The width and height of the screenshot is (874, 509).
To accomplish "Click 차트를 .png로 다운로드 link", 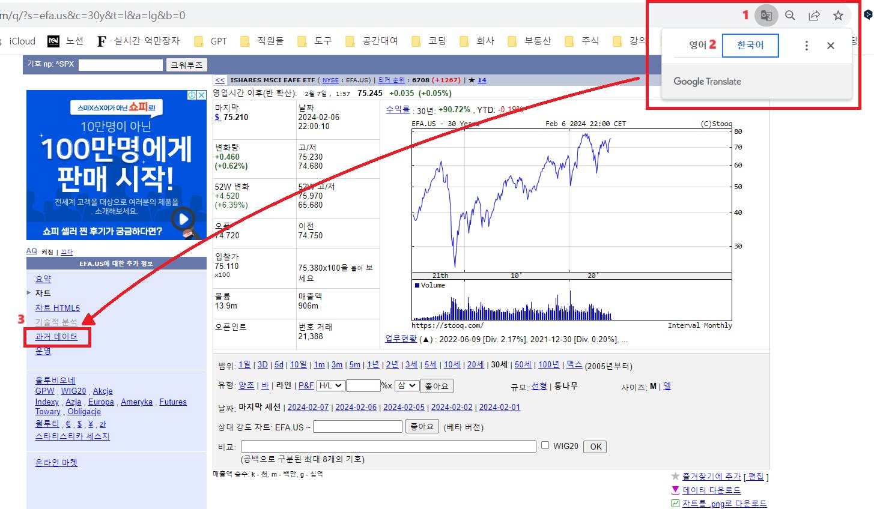I will click(x=724, y=503).
